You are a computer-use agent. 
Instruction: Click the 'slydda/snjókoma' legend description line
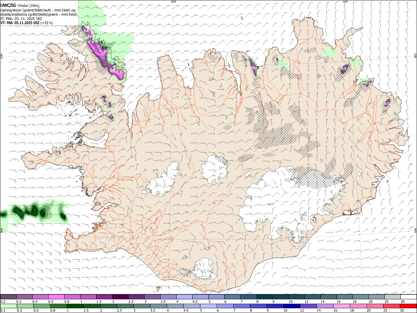tap(39, 14)
